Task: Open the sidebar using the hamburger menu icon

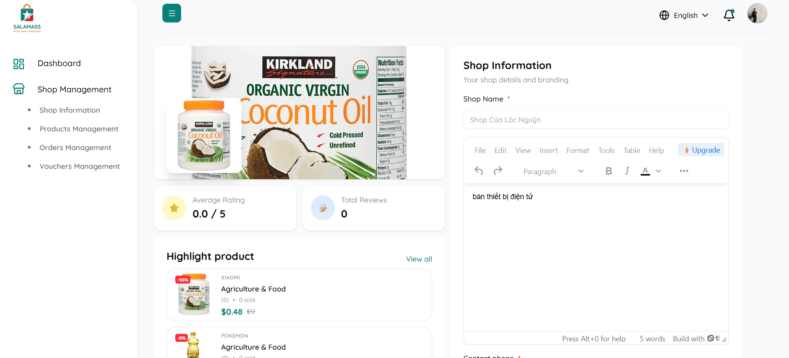Action: click(172, 13)
